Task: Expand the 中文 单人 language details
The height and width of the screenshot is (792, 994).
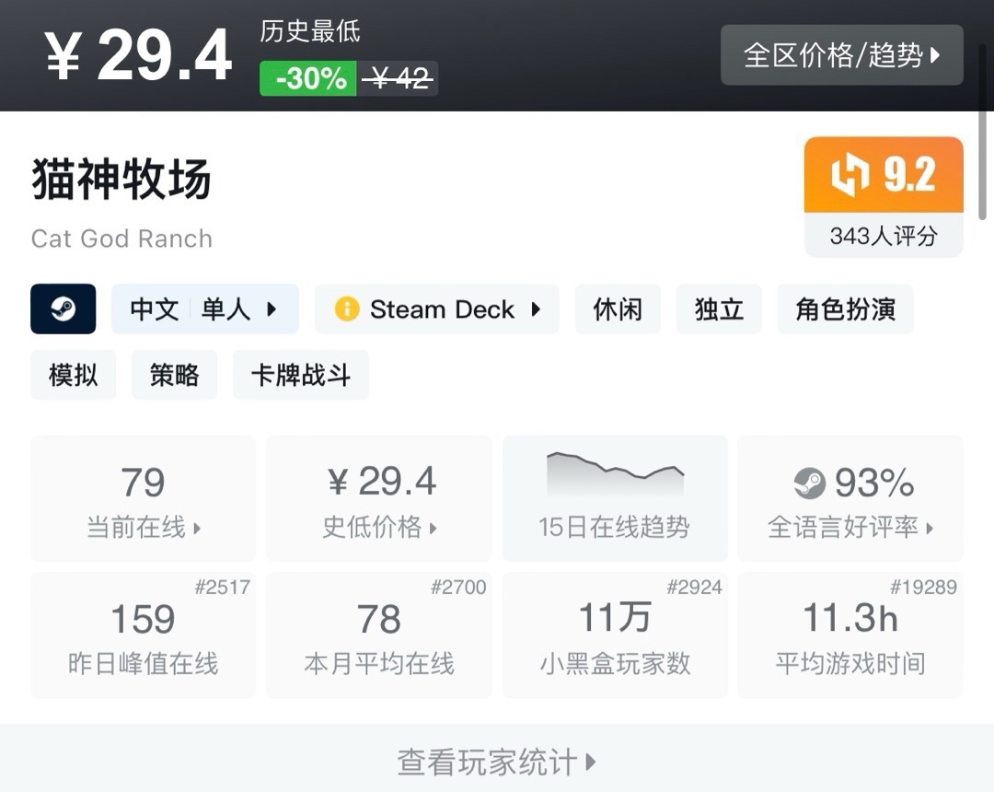Action: (x=204, y=309)
